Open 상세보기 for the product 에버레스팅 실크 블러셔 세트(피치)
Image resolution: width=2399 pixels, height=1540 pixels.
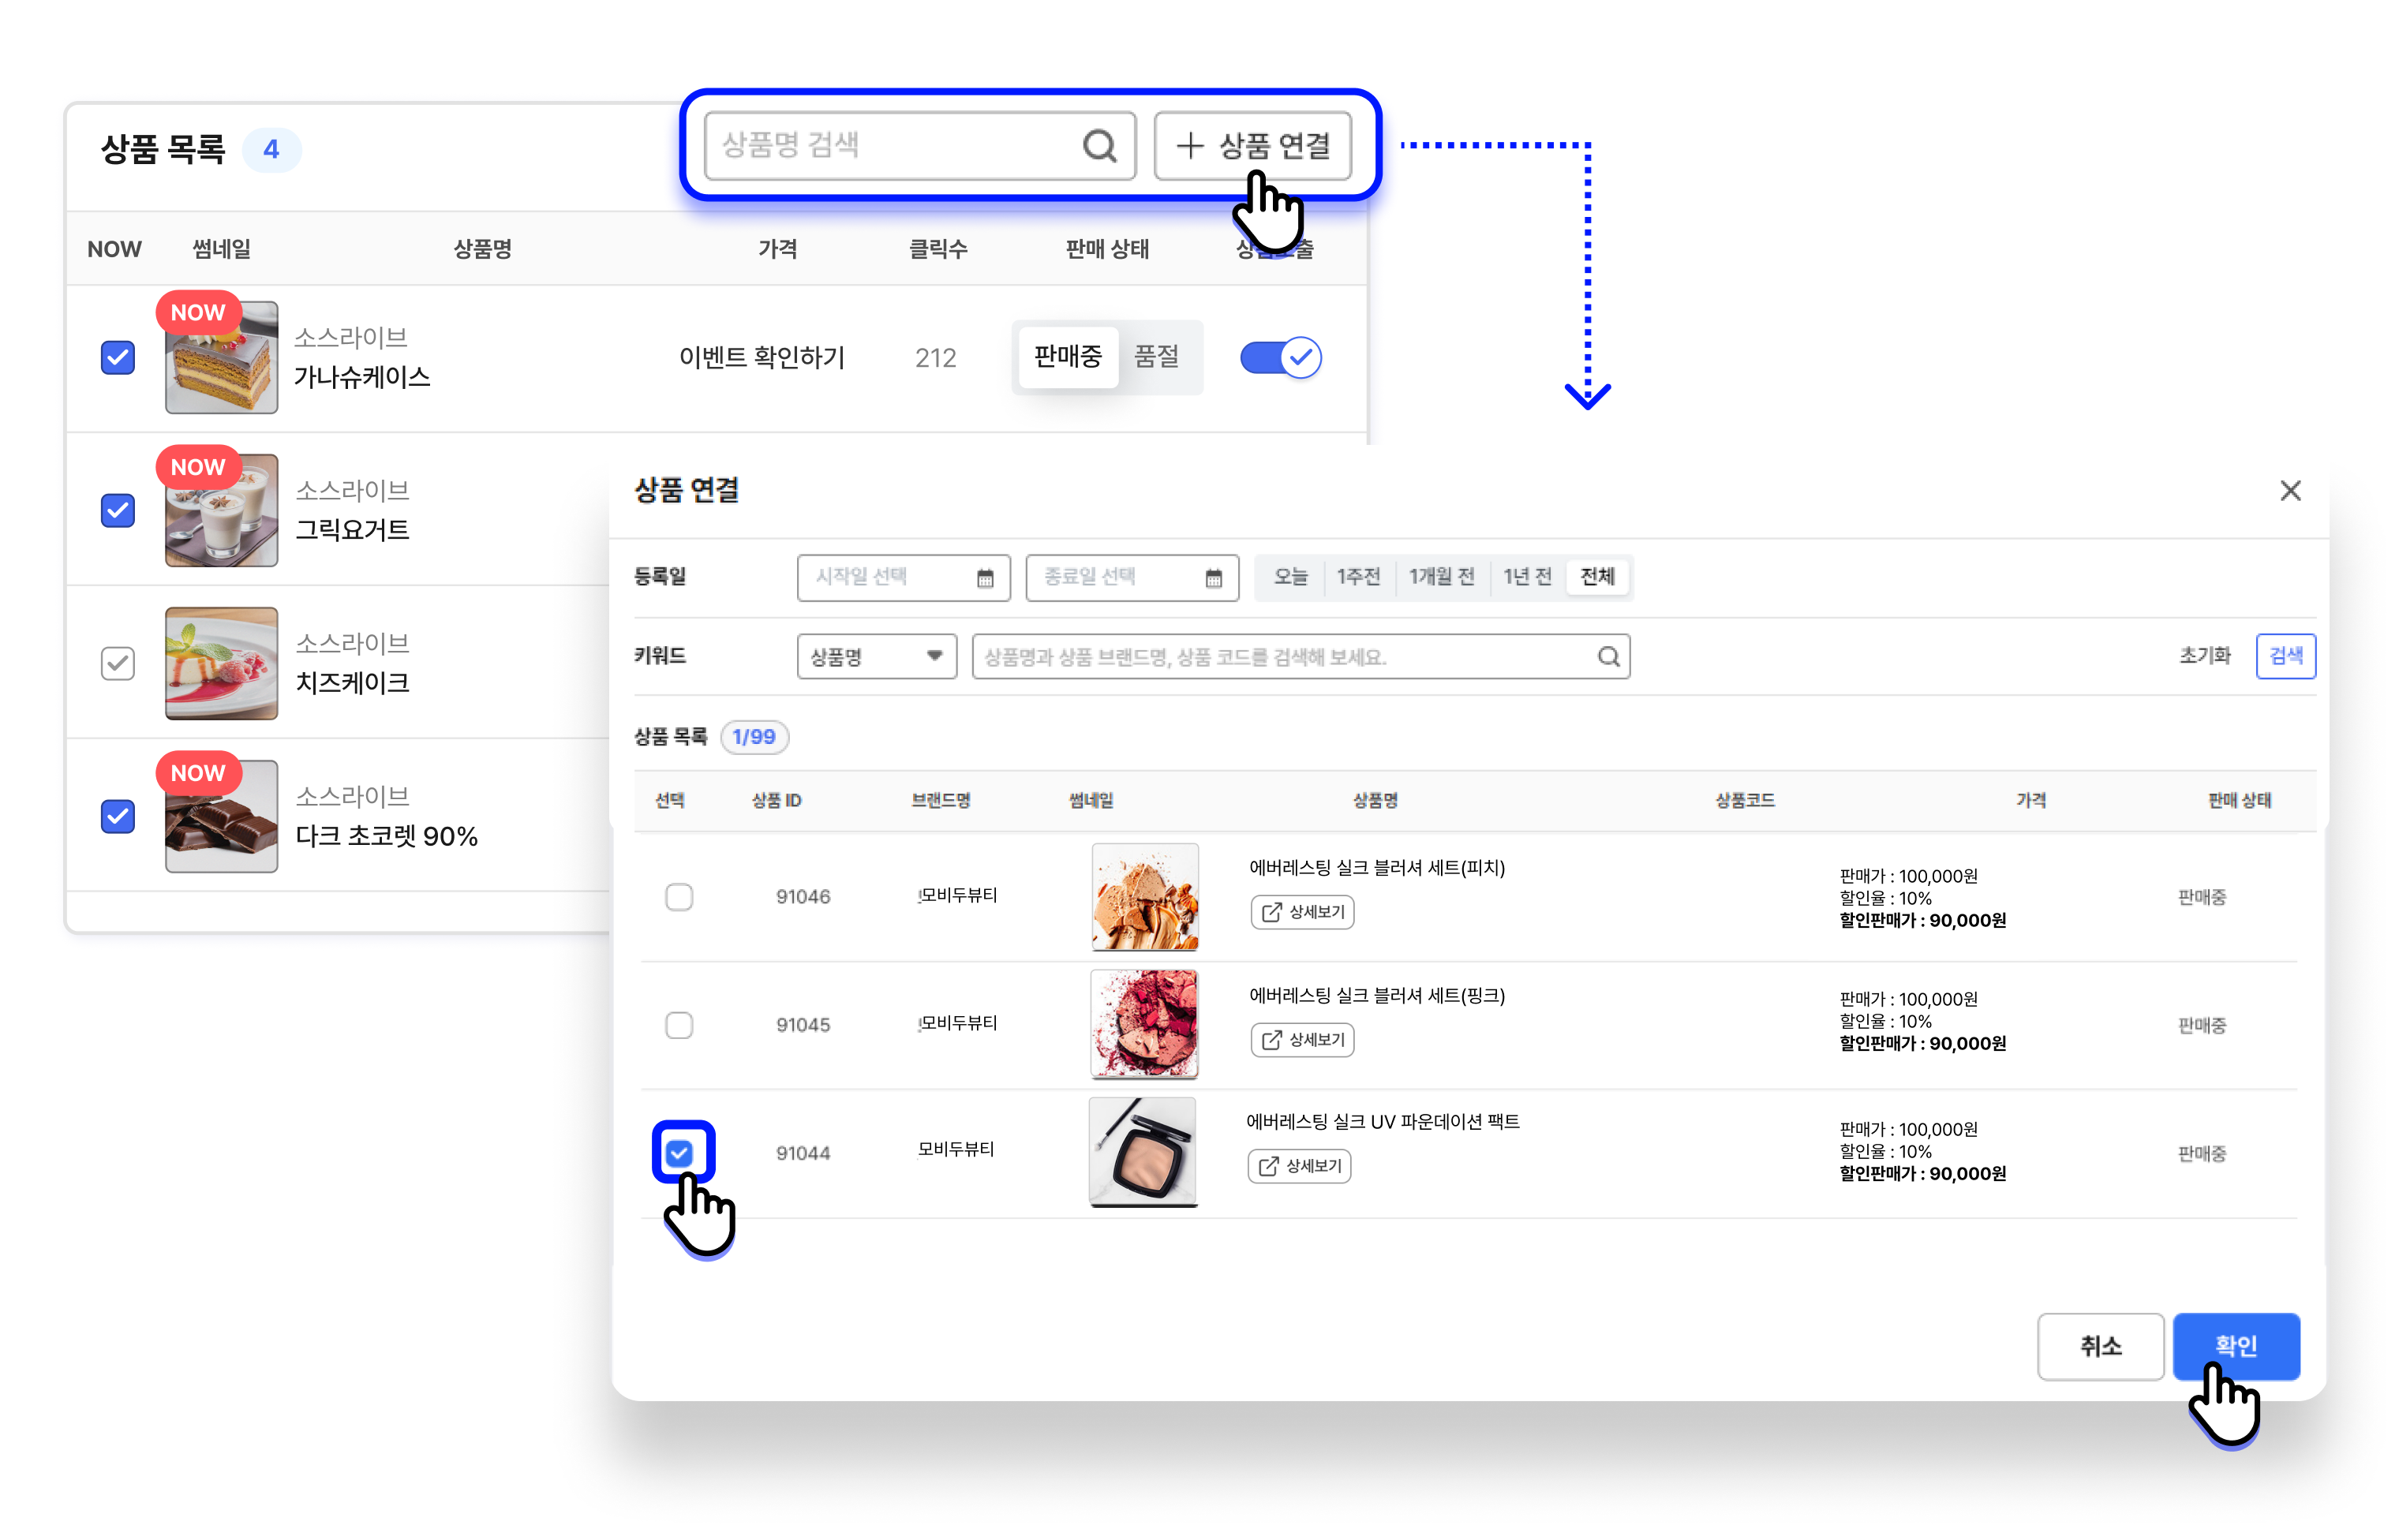point(1303,912)
